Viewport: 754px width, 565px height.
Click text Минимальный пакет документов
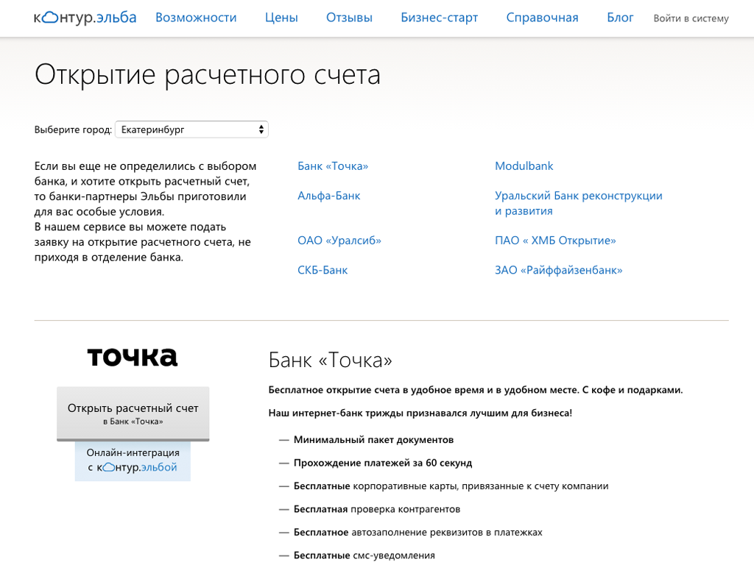[x=373, y=440]
